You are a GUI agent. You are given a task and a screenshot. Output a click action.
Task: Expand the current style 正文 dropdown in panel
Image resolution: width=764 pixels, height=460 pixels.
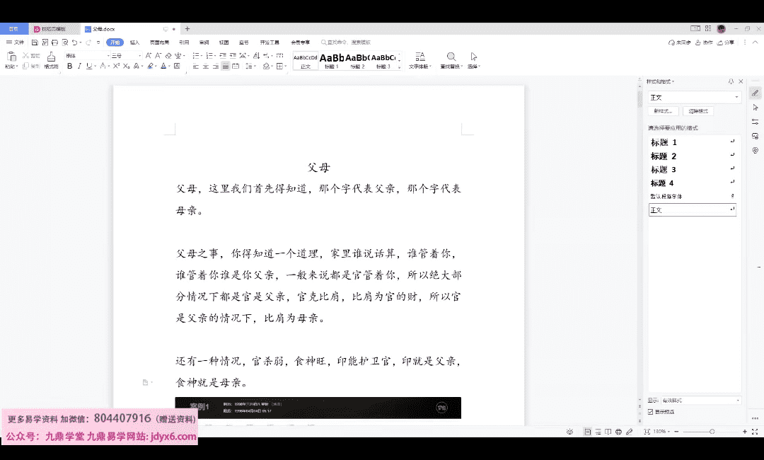click(737, 97)
